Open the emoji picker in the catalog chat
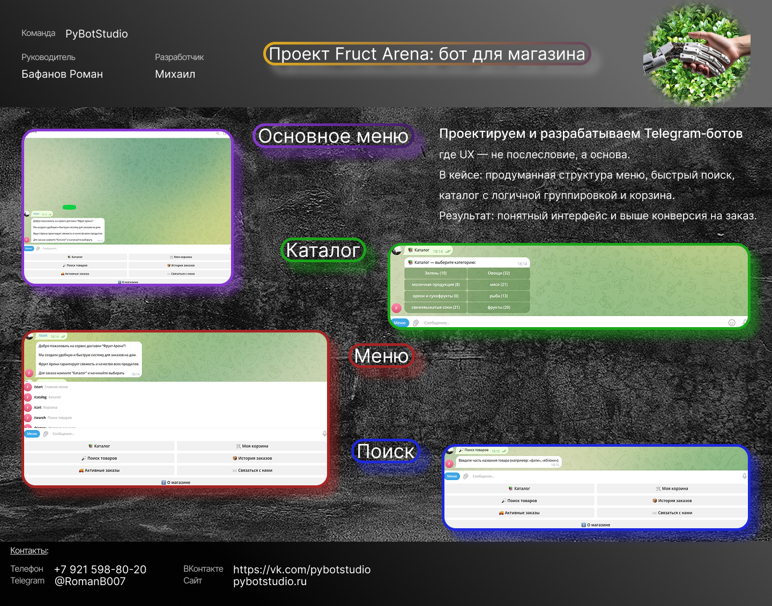Viewport: 772px width, 606px height. coord(732,322)
